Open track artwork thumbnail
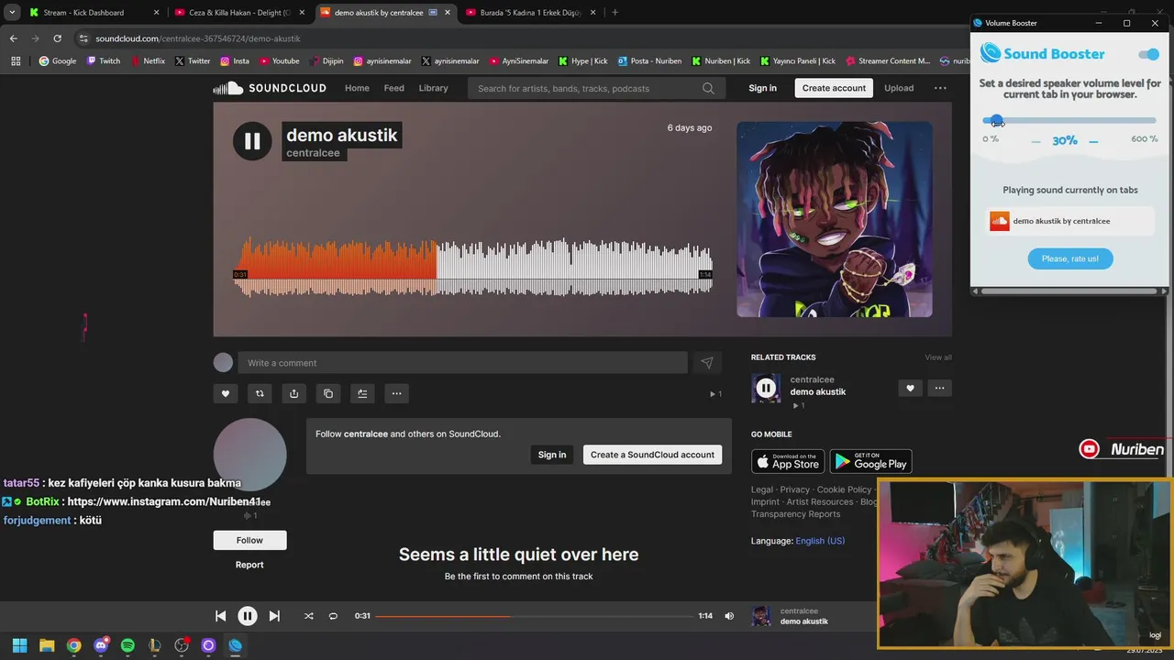1174x660 pixels. pos(835,220)
